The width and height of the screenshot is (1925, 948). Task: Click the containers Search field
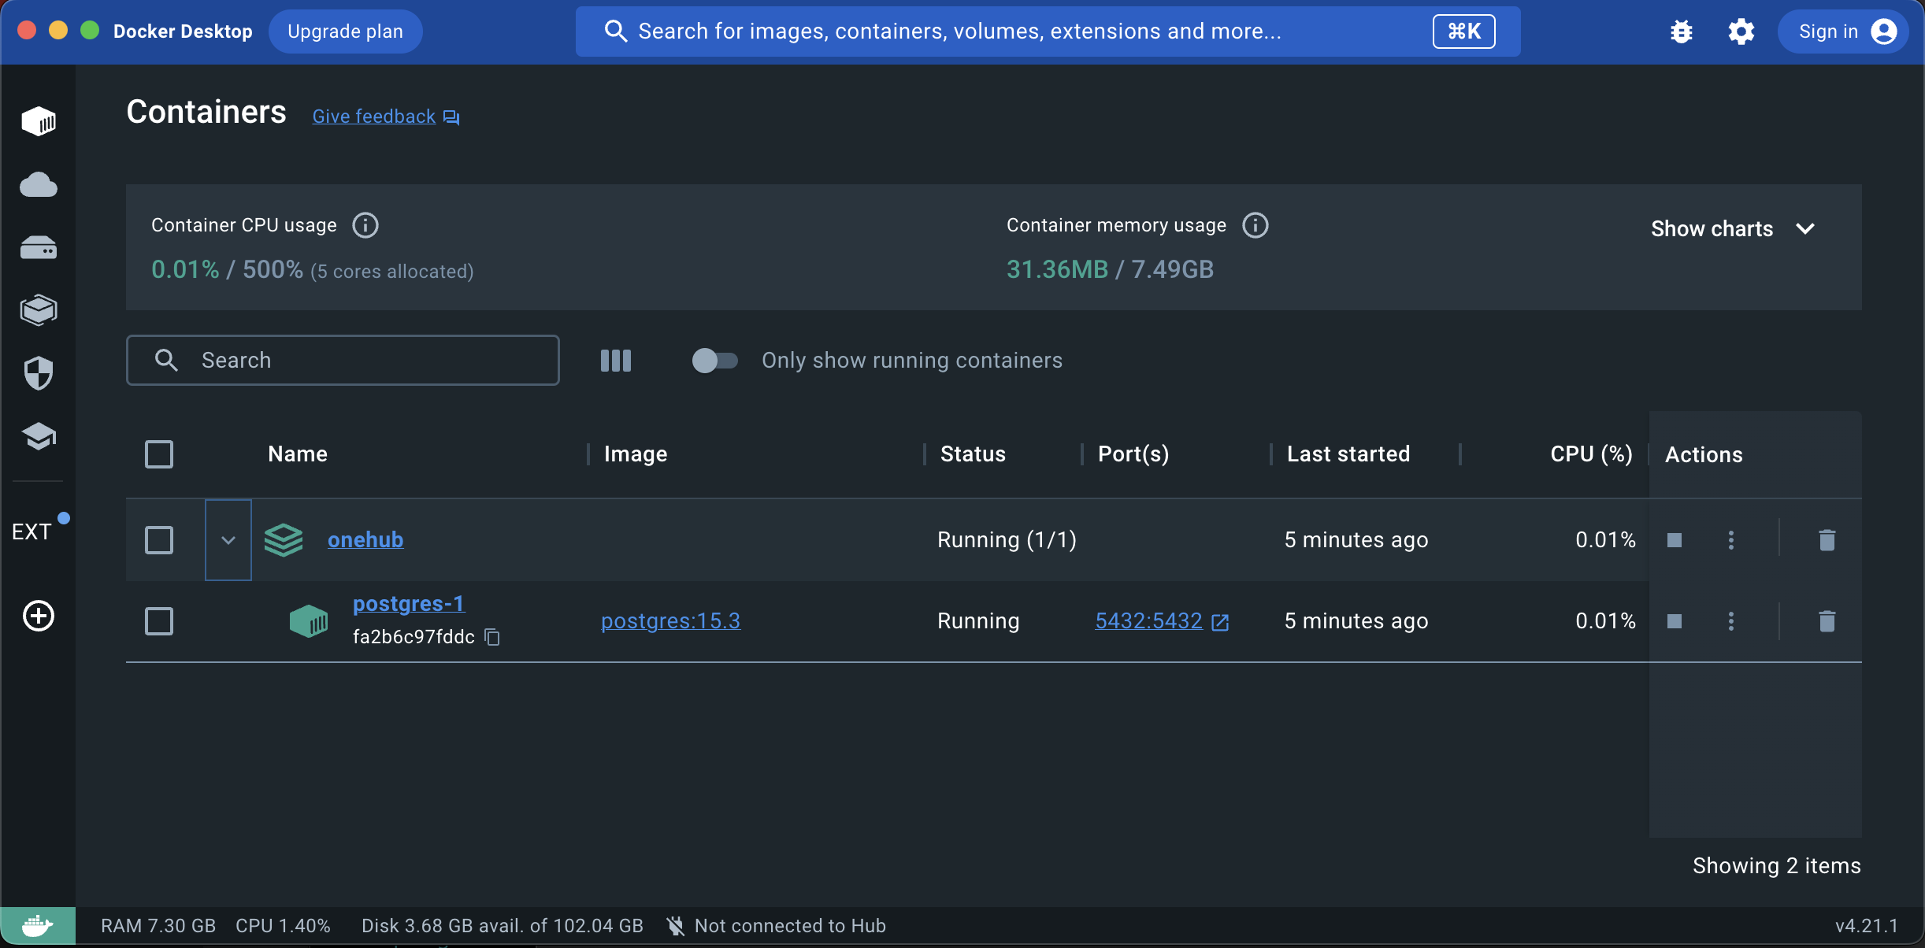click(x=343, y=360)
